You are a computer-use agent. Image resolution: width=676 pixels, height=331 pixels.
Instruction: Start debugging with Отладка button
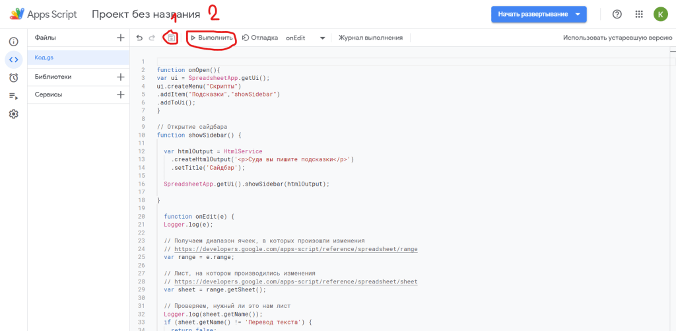[x=260, y=38]
